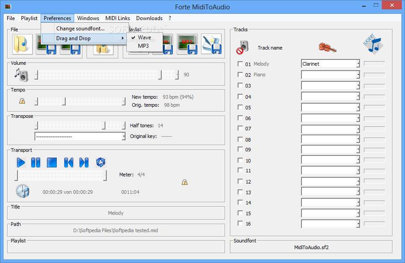Screen dimensions: 405x263
Task: Check the track 03 checkbox
Action: coord(240,86)
